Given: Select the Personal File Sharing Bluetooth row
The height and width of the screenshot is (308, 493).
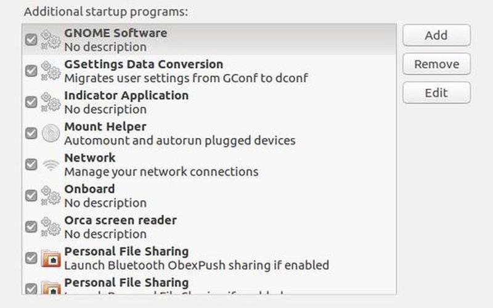Looking at the screenshot, I should [209, 258].
